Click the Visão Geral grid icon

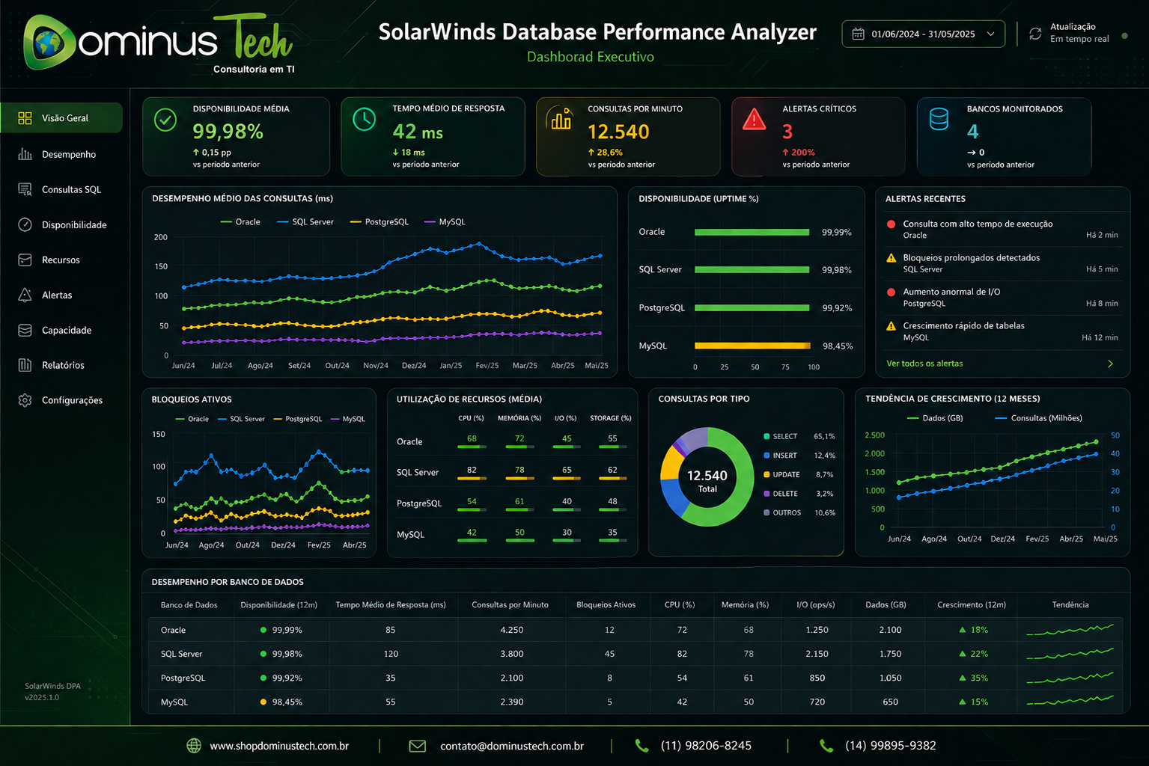point(25,118)
